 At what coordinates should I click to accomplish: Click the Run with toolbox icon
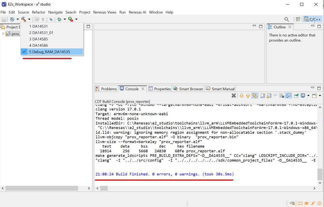71,19
